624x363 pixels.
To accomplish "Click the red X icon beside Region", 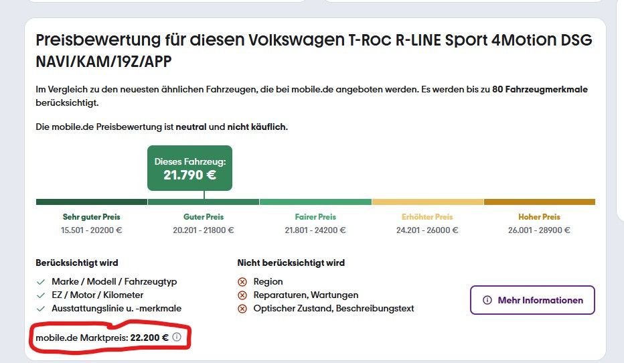I will click(242, 282).
